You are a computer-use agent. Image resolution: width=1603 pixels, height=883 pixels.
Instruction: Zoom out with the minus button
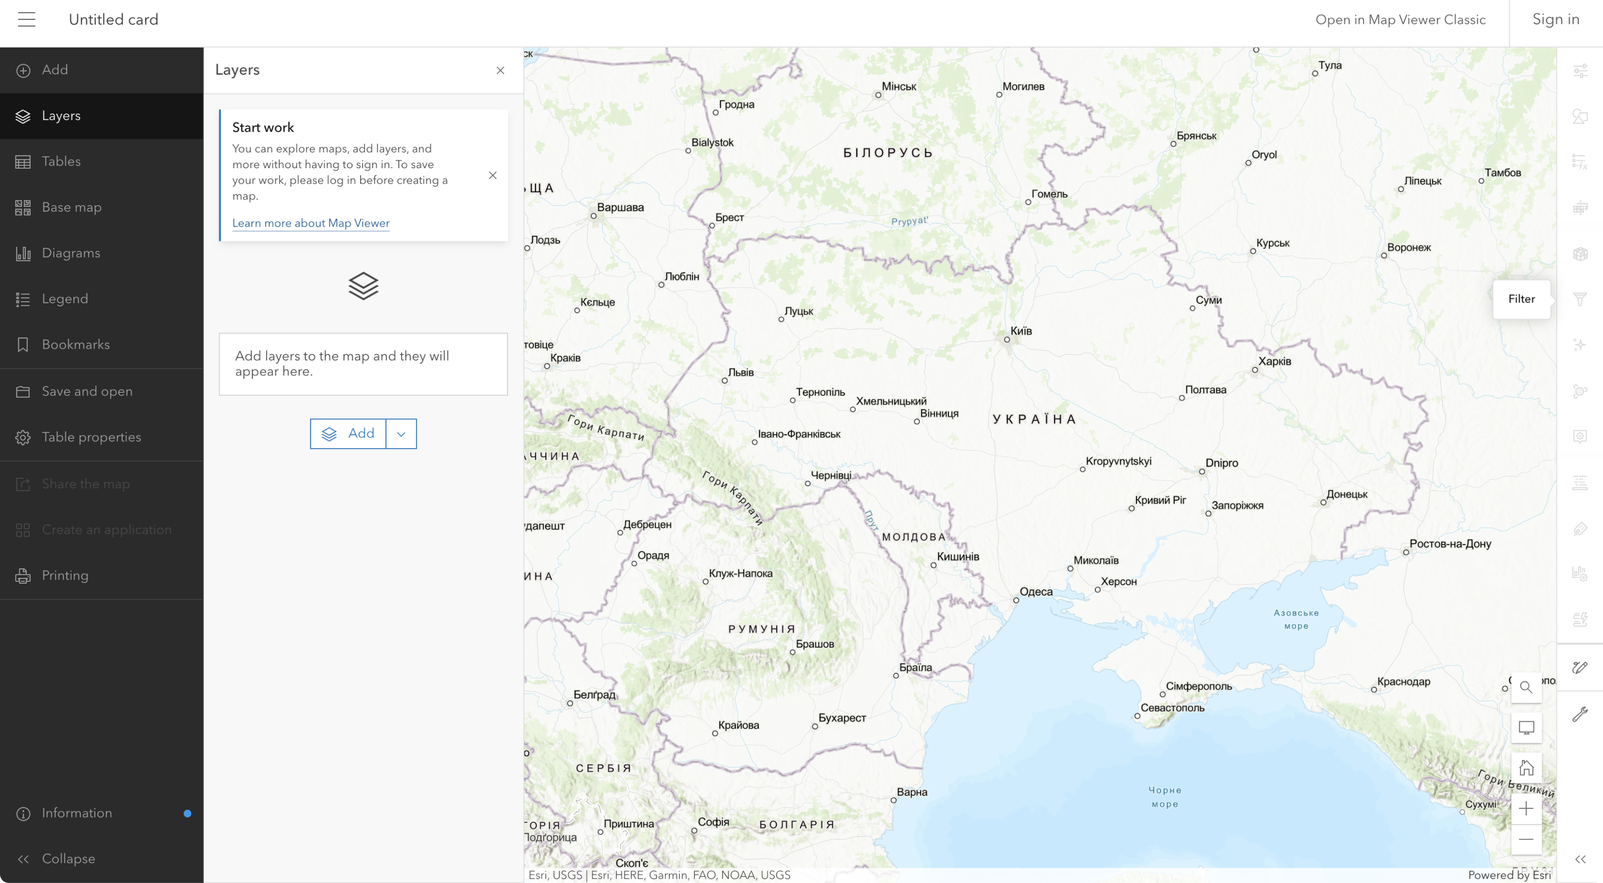1526,839
